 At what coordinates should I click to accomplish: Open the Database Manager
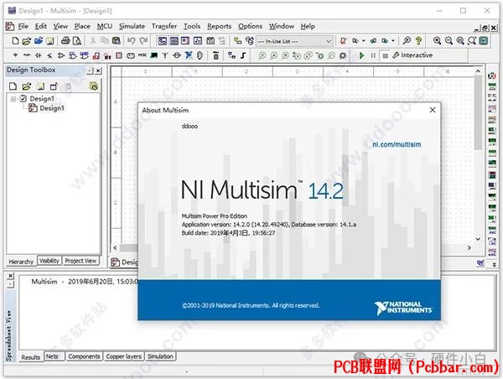[250, 41]
